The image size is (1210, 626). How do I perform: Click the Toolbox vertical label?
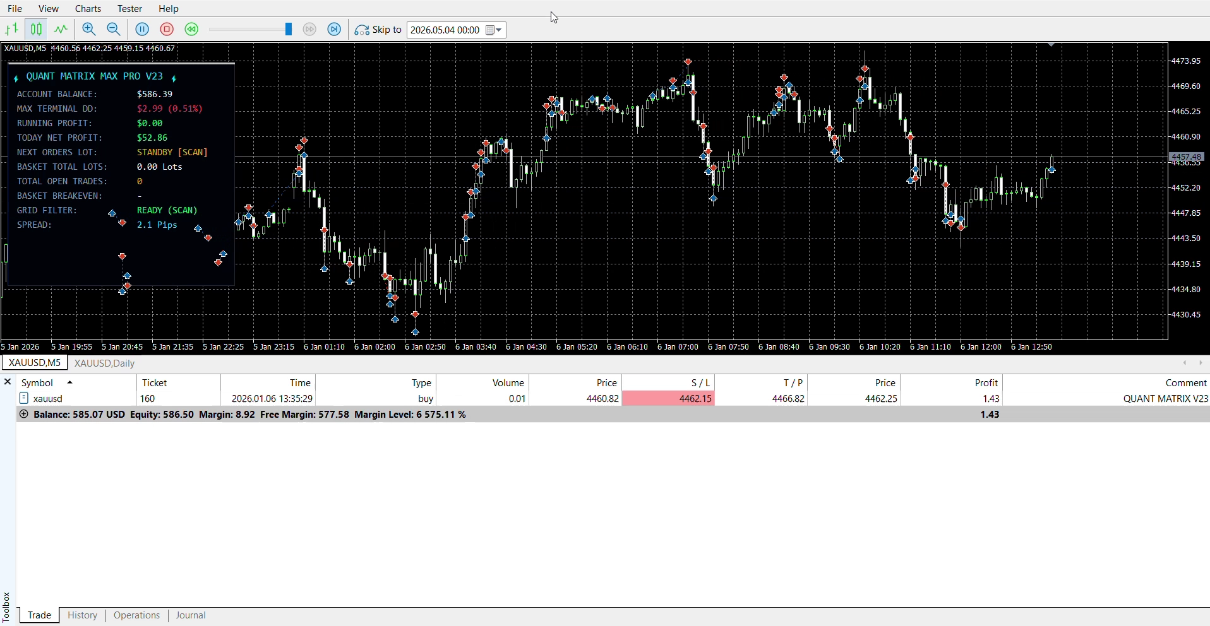[6, 608]
